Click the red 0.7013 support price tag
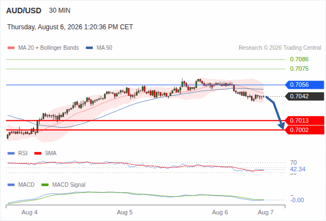This screenshot has width=326, height=221. pyautogui.click(x=304, y=120)
